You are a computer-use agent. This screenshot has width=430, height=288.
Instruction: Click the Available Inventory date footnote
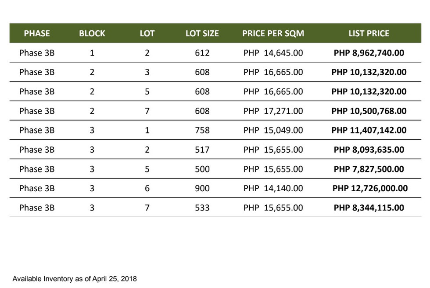(75, 278)
